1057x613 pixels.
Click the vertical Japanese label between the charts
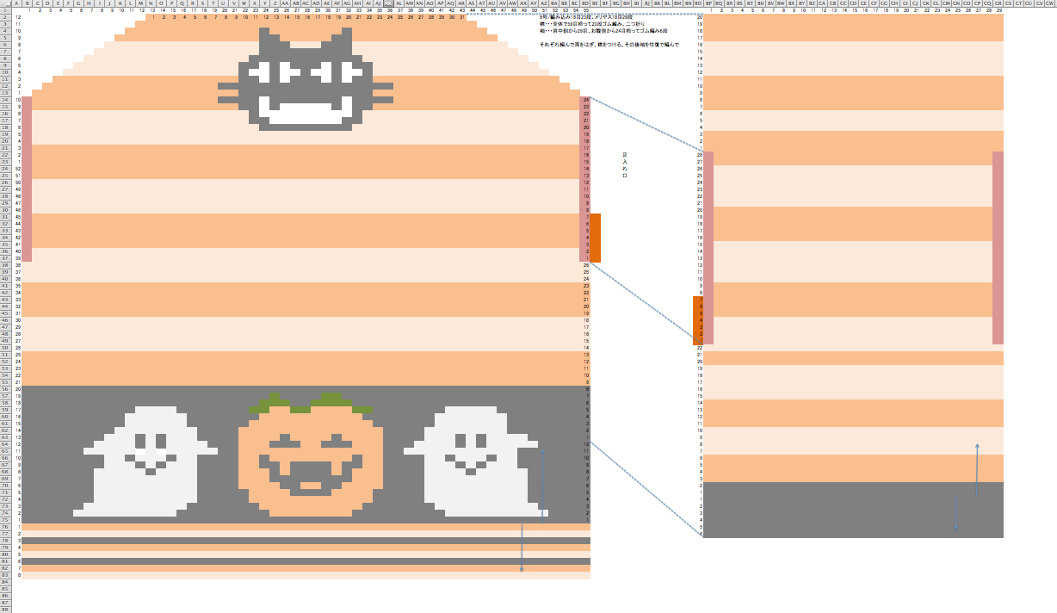[x=625, y=164]
